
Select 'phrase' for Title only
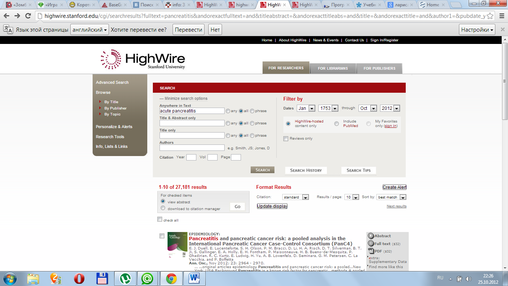pos(252,136)
